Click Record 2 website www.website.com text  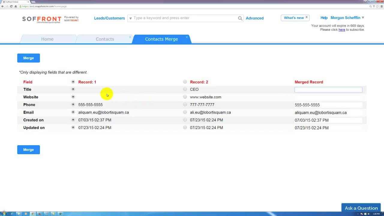(x=205, y=97)
